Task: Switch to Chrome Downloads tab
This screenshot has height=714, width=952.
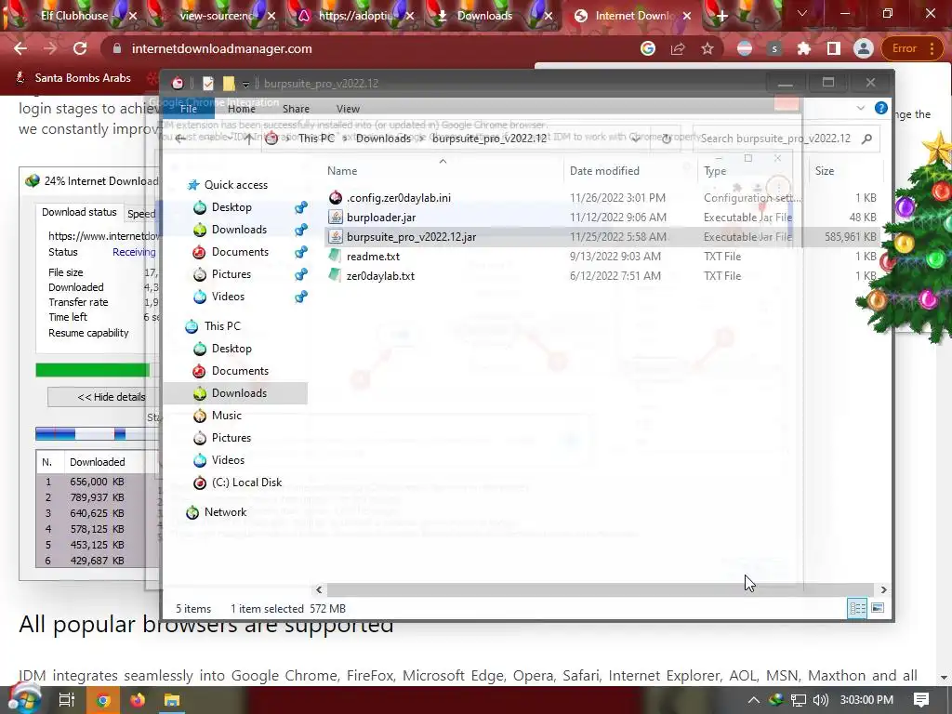Action: coord(484,16)
